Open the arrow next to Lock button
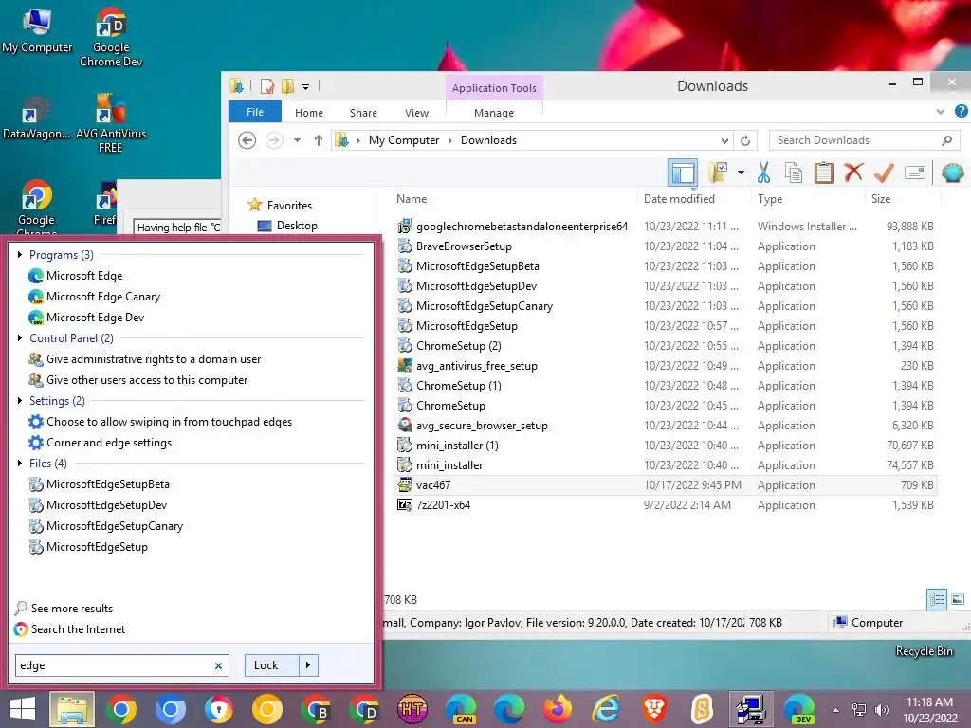The width and height of the screenshot is (971, 728). click(x=308, y=665)
